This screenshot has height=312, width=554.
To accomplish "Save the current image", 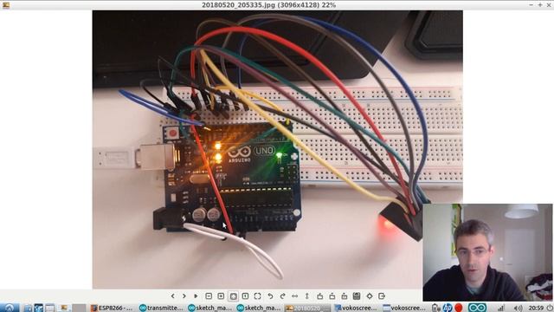I will point(332,296).
